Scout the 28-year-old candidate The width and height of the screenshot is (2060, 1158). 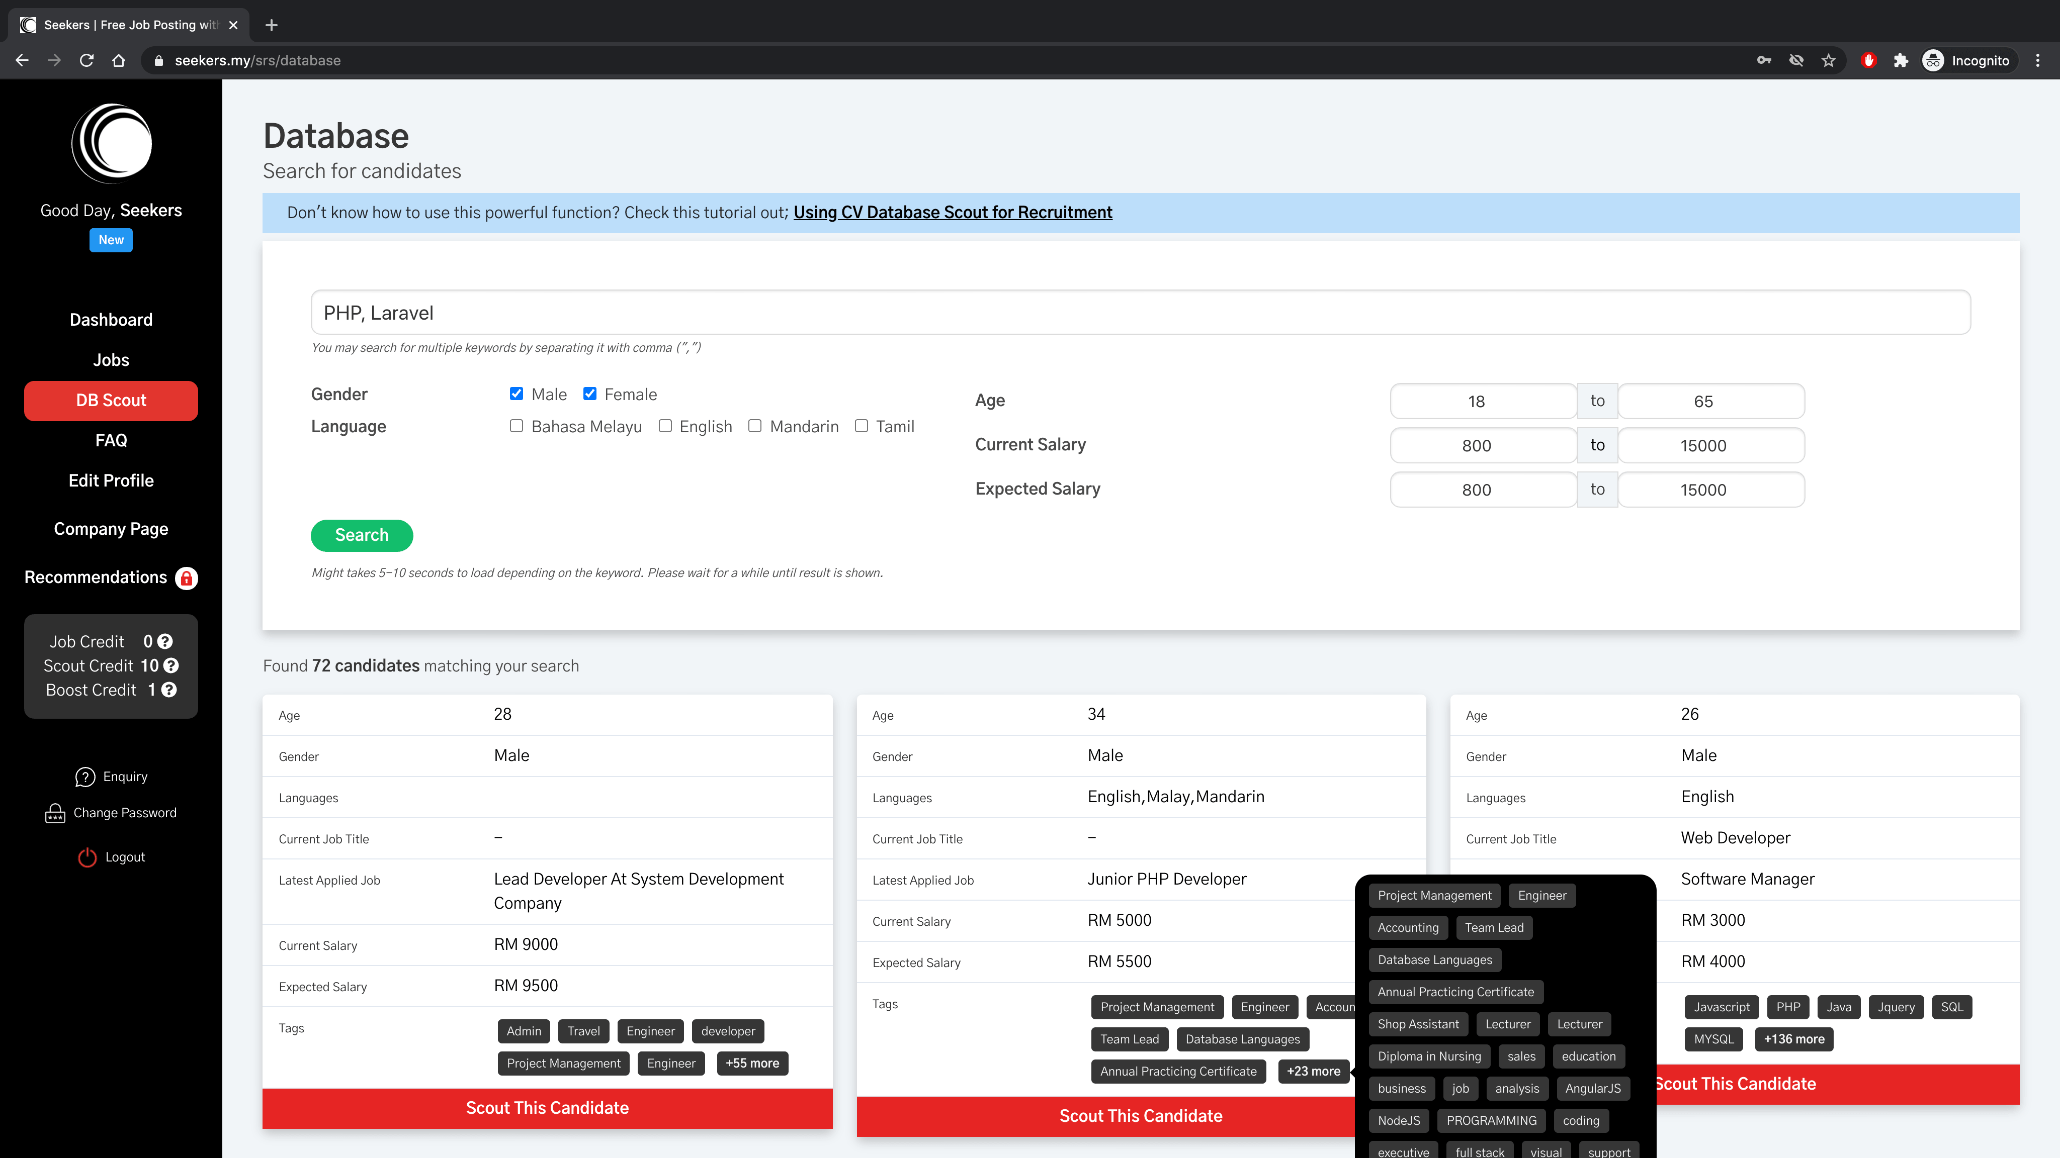[x=548, y=1108]
